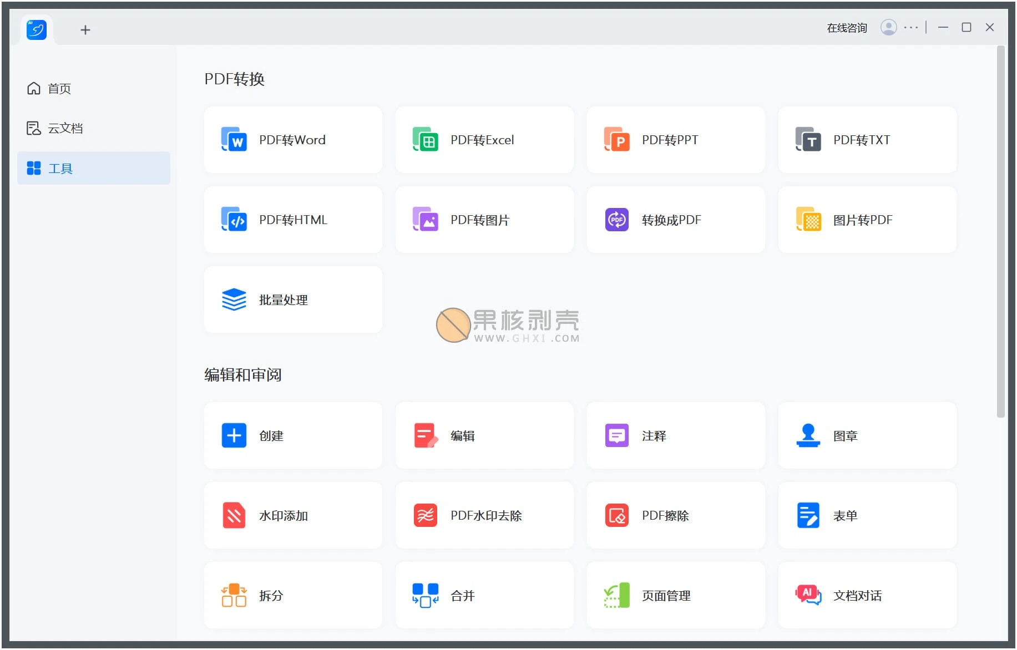Add a new tab with plus button

(x=85, y=30)
